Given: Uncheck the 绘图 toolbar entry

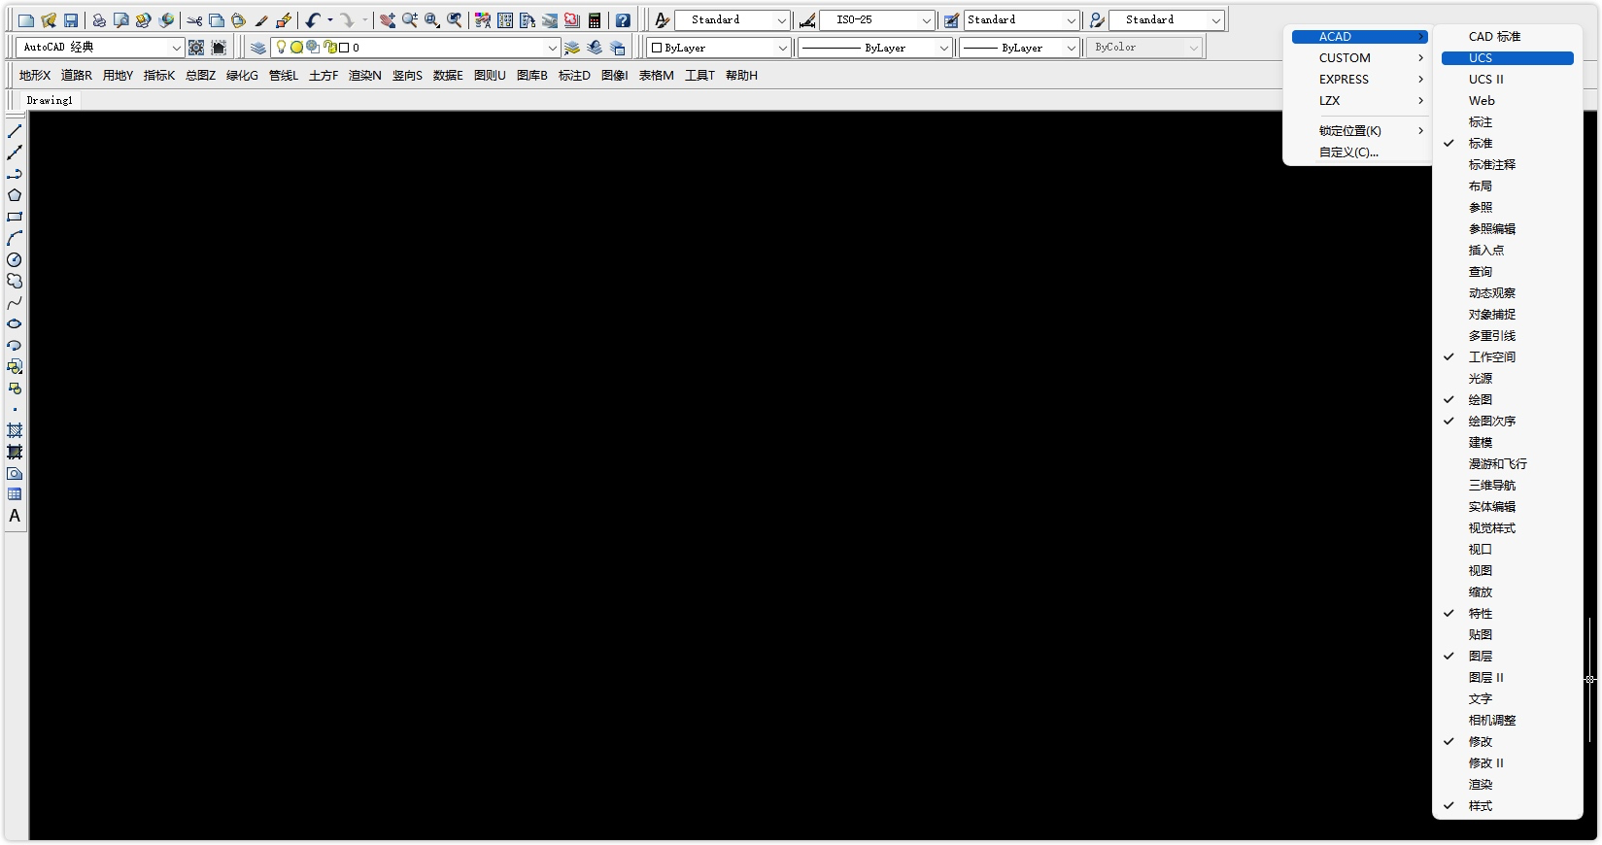Looking at the screenshot, I should (1508, 400).
